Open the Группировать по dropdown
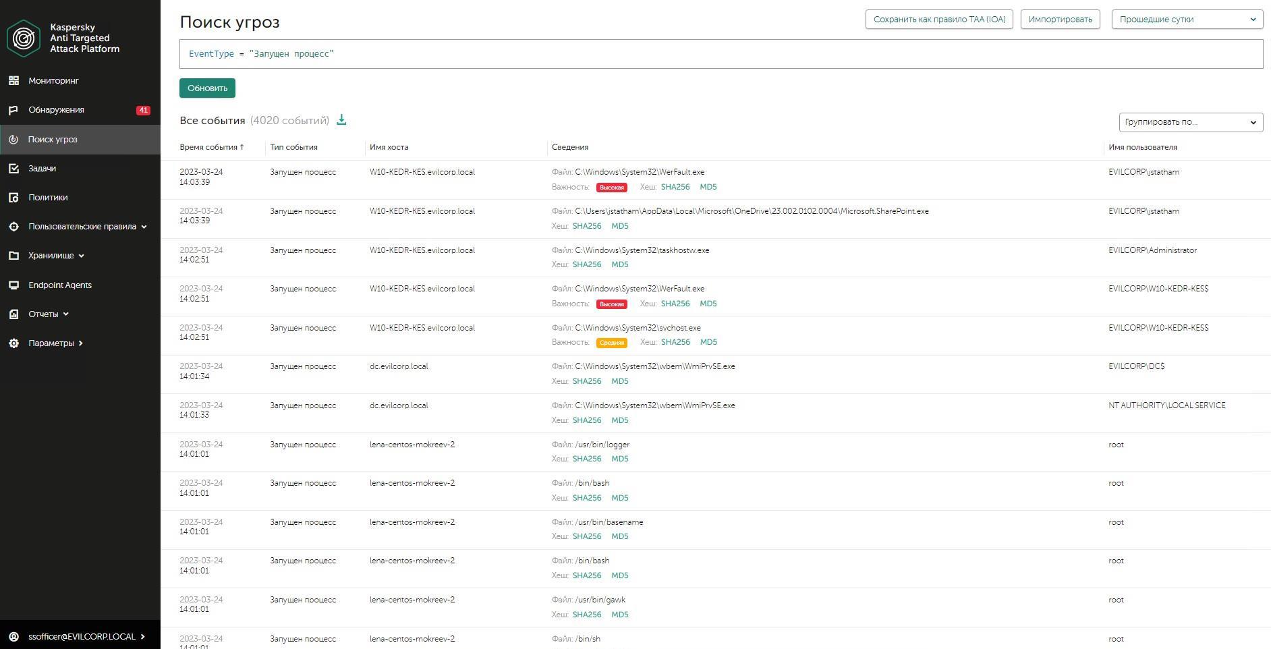1271x649 pixels. (1190, 122)
